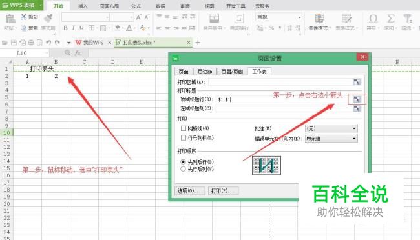Screen dimensions: 420x240
Task: Select 'Over, then down' (先行后列) radio
Action: click(x=183, y=169)
